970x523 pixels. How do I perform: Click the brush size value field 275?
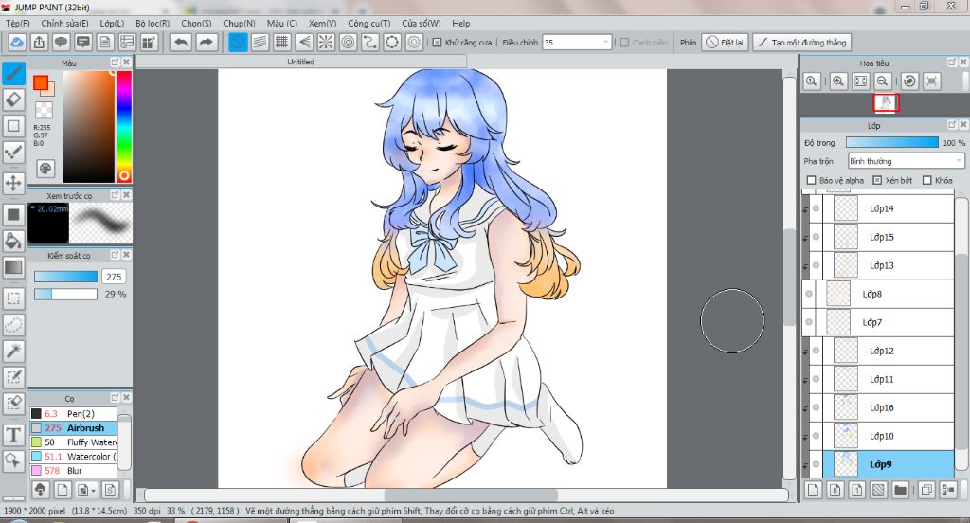114,277
